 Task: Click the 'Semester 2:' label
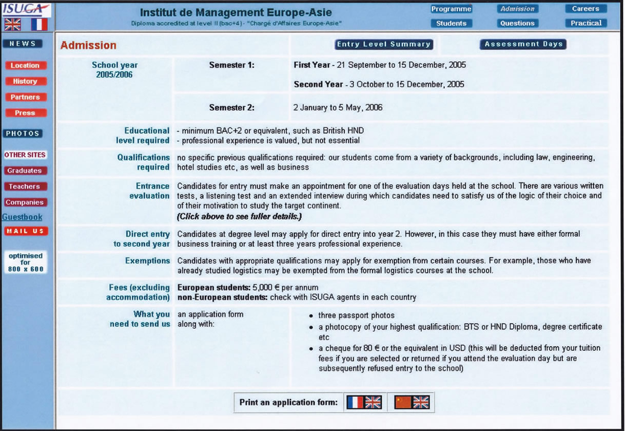(232, 108)
